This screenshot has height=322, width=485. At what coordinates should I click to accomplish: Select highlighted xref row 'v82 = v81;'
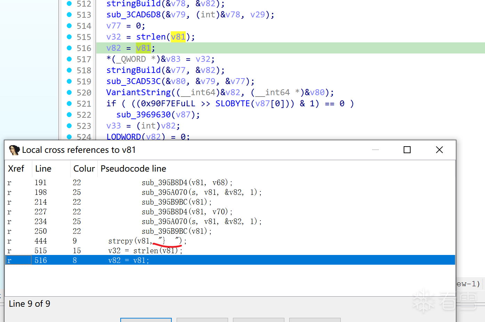[x=230, y=260]
